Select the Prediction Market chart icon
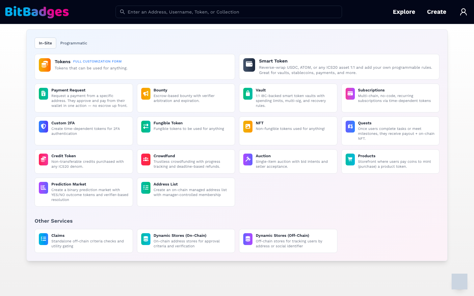The height and width of the screenshot is (296, 474). tap(43, 188)
